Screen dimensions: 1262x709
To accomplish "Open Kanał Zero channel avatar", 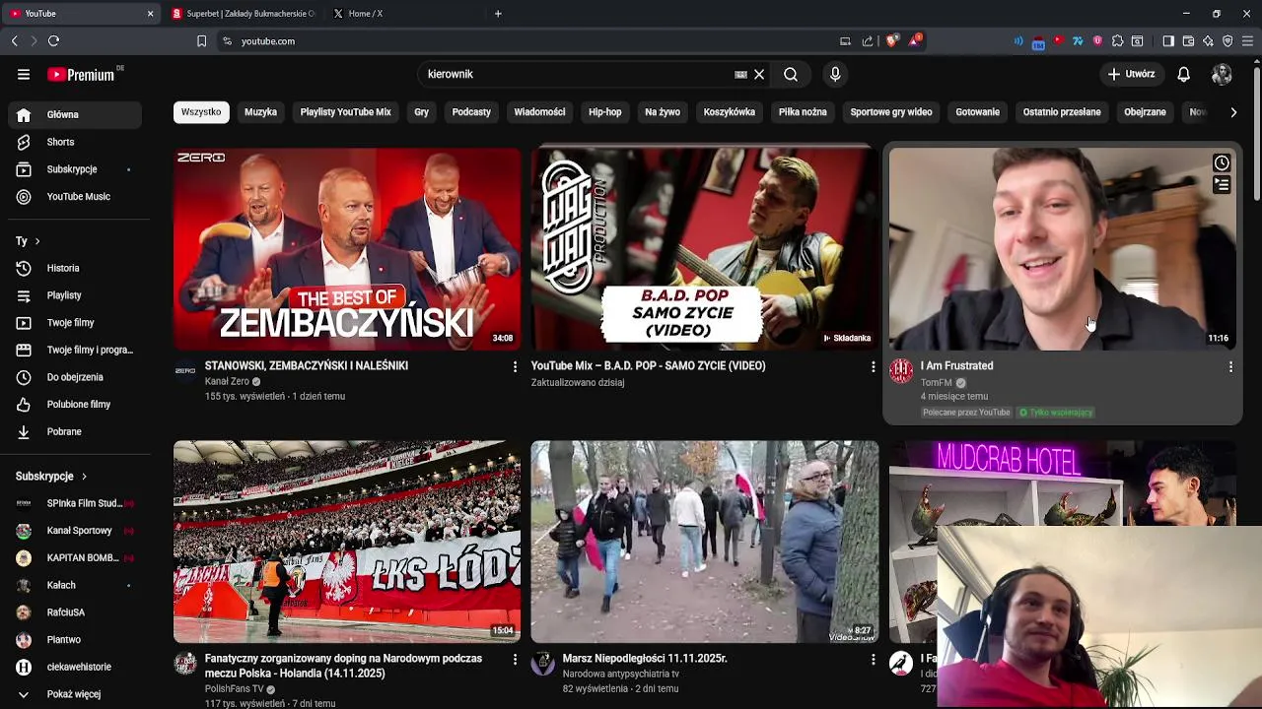I will point(185,370).
